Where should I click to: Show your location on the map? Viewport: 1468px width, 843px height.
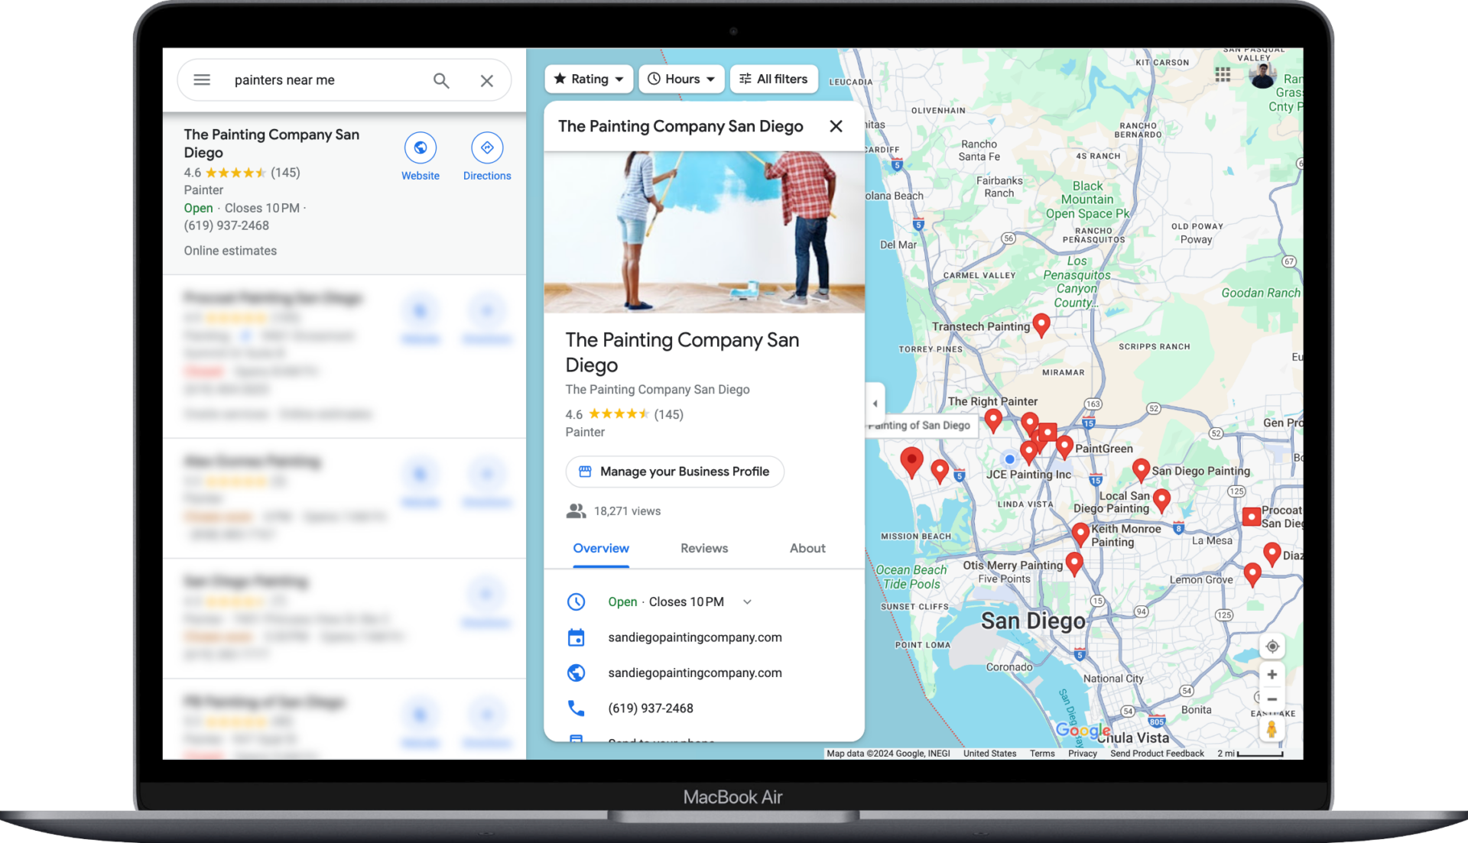1272,647
